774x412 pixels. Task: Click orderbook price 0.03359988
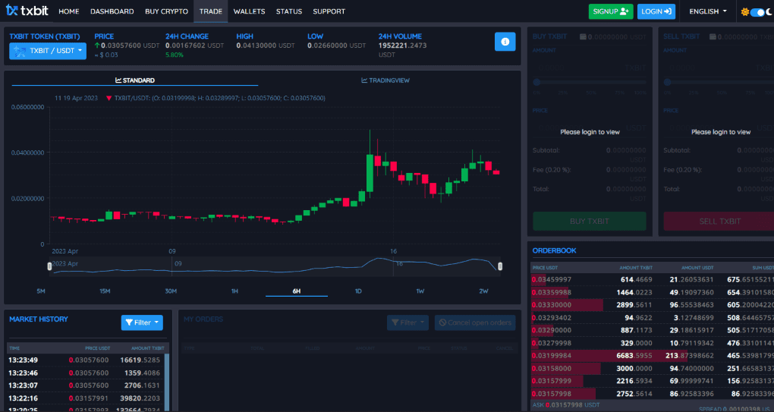[x=552, y=293]
